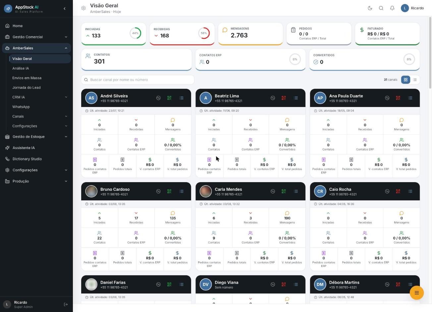Expand CRM IA submenu

pos(40,97)
